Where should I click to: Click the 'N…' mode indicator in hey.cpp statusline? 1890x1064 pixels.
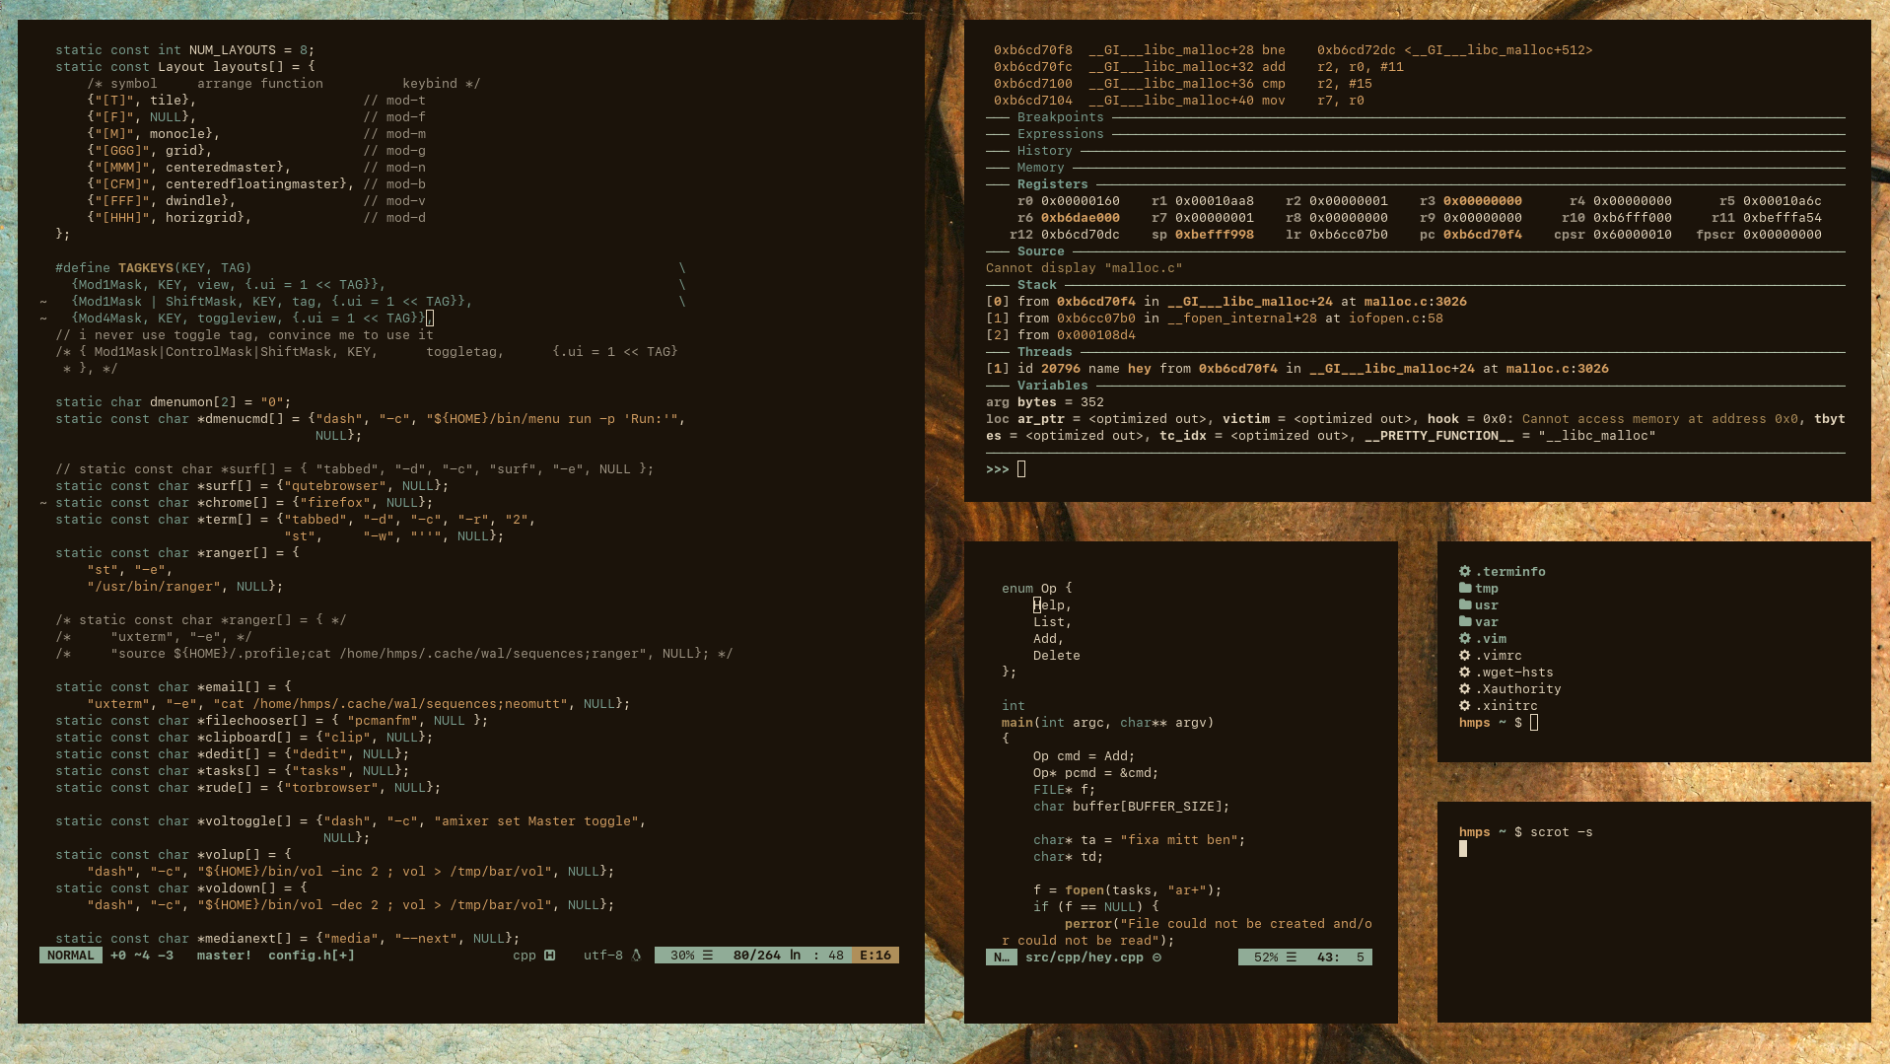tap(1002, 957)
